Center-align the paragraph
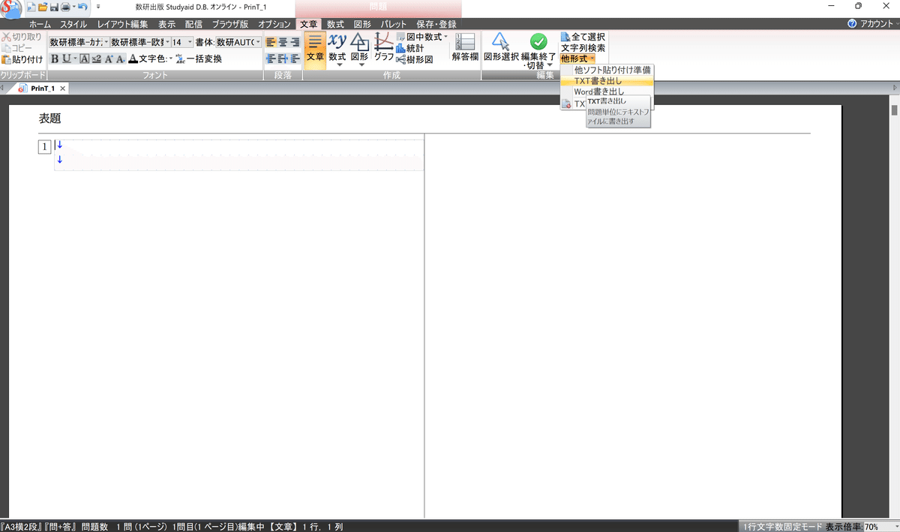 [x=283, y=42]
